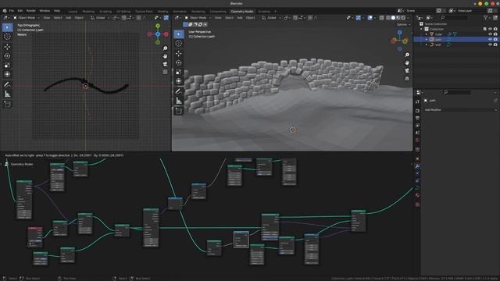Toggle visibility eye for Cube object
Viewport: 500px width, 281px height.
click(x=490, y=34)
